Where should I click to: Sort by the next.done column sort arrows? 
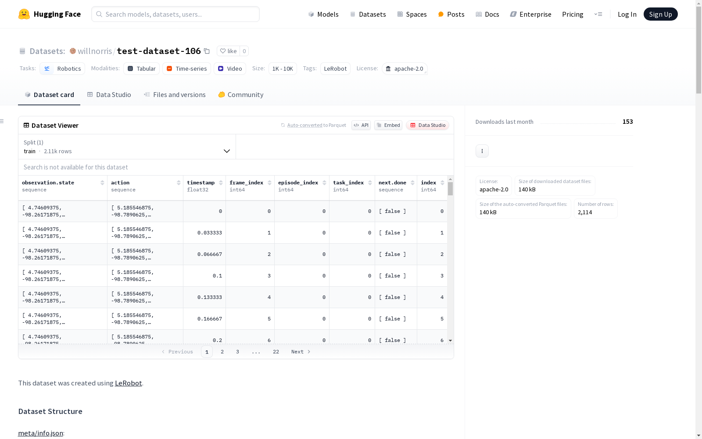coord(412,183)
